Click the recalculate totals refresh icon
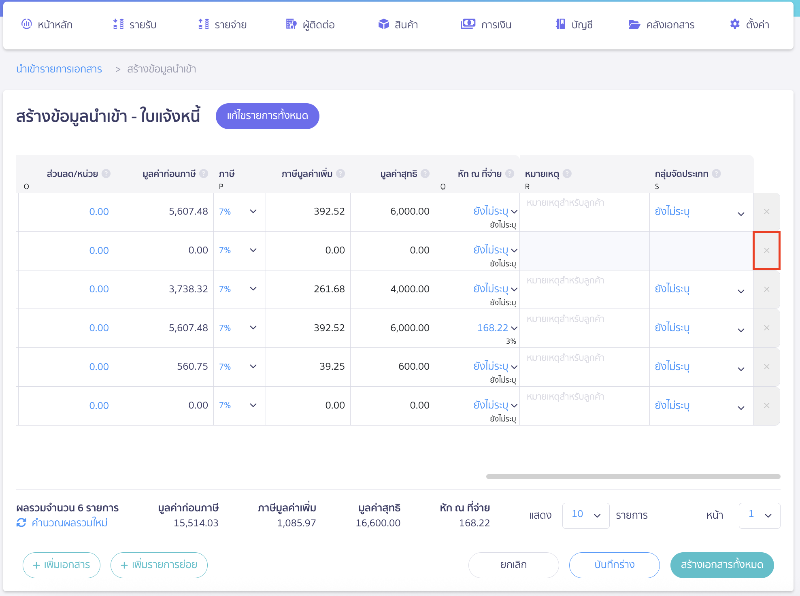Image resolution: width=800 pixels, height=596 pixels. [x=21, y=523]
